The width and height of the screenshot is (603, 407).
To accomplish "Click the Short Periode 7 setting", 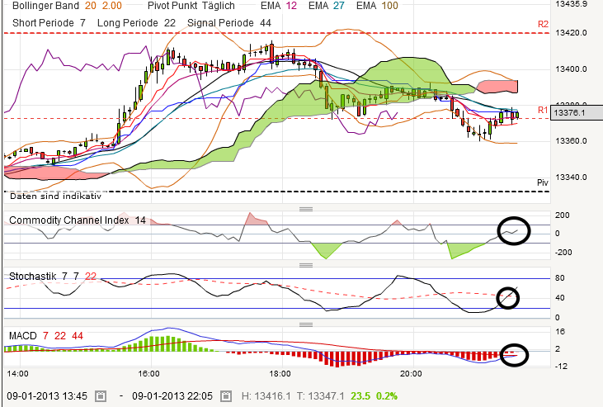I will pyautogui.click(x=49, y=23).
